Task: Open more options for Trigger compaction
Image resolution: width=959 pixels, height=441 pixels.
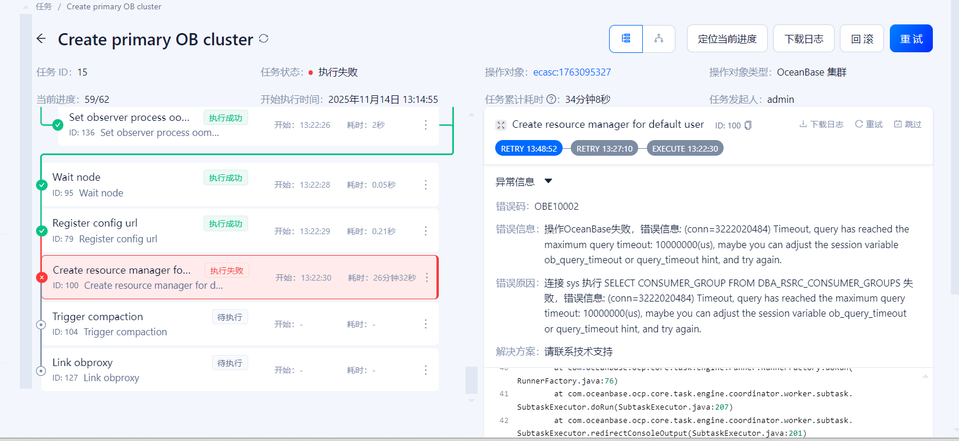Action: [425, 324]
